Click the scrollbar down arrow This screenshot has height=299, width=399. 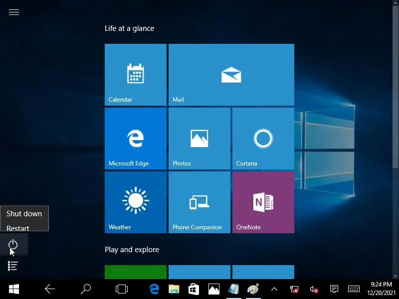[396, 276]
